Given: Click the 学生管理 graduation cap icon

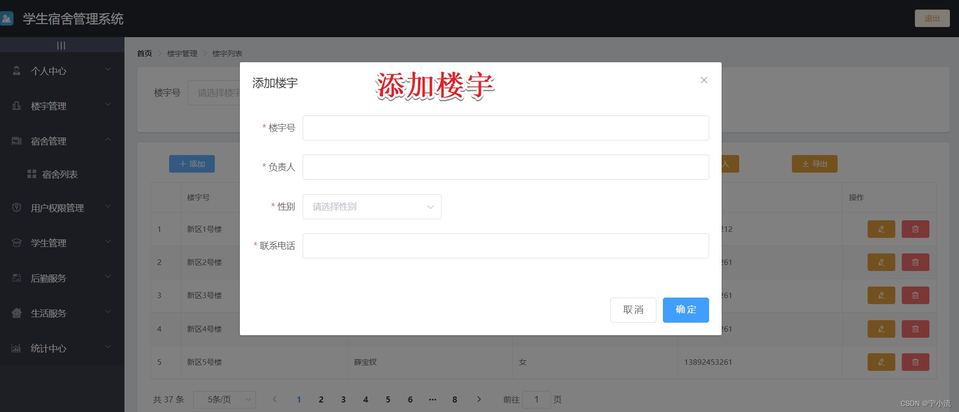Looking at the screenshot, I should point(17,243).
